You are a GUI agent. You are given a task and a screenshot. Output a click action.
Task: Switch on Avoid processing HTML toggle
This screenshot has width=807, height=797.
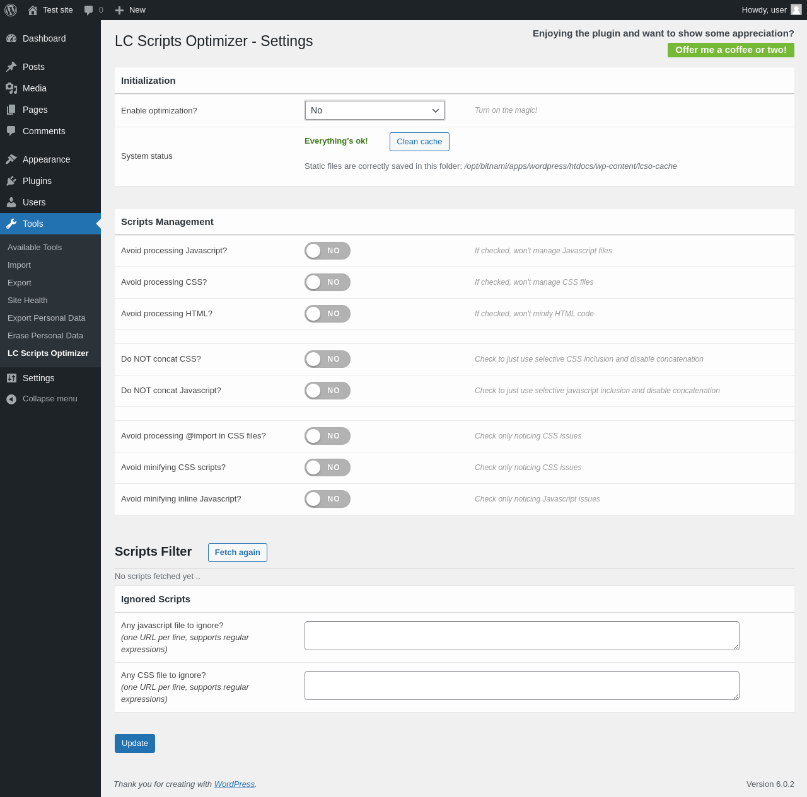327,314
